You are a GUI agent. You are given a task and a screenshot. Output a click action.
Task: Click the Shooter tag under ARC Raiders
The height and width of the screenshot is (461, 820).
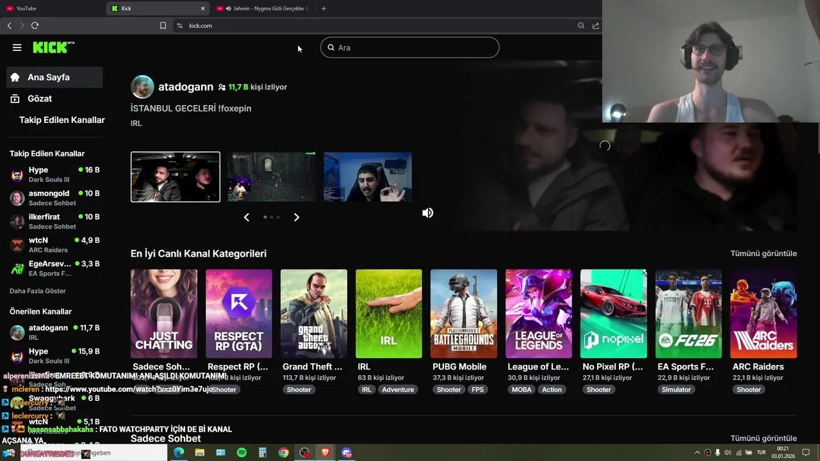click(x=749, y=389)
